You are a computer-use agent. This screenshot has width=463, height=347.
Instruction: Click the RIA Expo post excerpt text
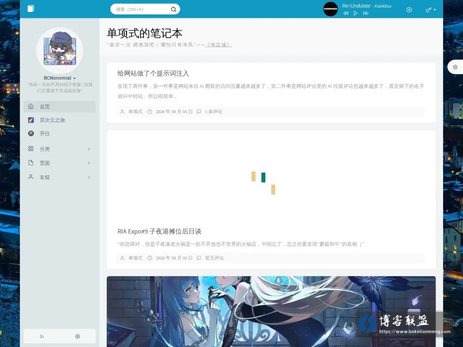click(x=241, y=244)
